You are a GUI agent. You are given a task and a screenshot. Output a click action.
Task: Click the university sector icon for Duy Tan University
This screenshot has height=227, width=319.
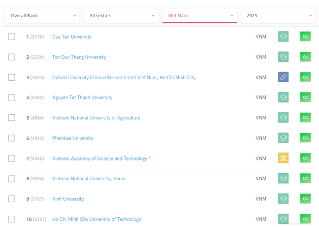(283, 37)
